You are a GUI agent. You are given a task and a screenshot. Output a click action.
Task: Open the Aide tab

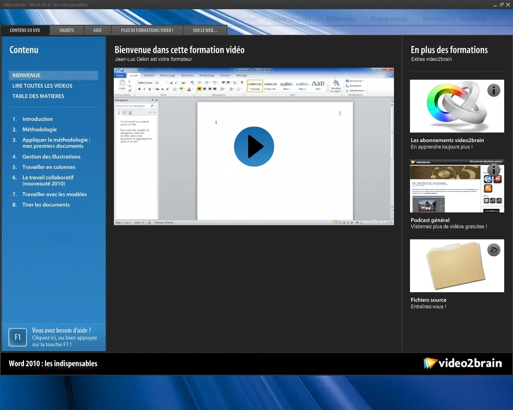point(97,30)
